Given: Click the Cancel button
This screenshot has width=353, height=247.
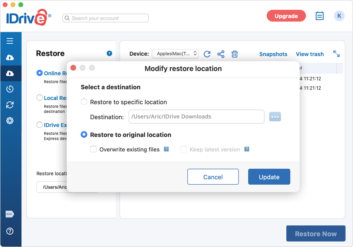Looking at the screenshot, I should tap(213, 177).
